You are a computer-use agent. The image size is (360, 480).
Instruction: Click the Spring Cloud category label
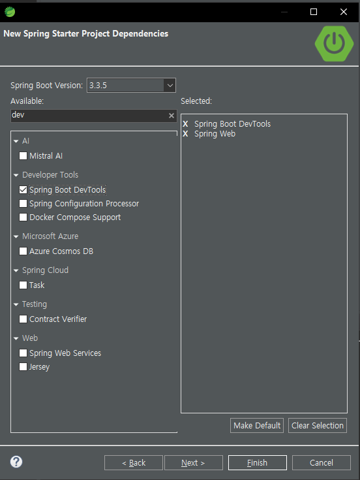[45, 270]
